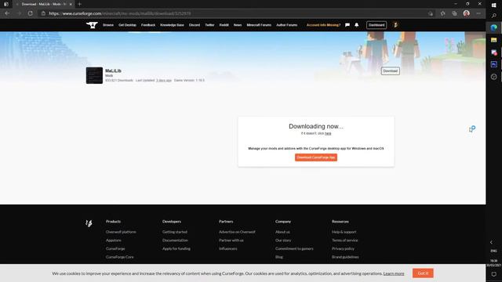Open the Browse menu item
Image resolution: width=502 pixels, height=282 pixels.
[x=108, y=25]
